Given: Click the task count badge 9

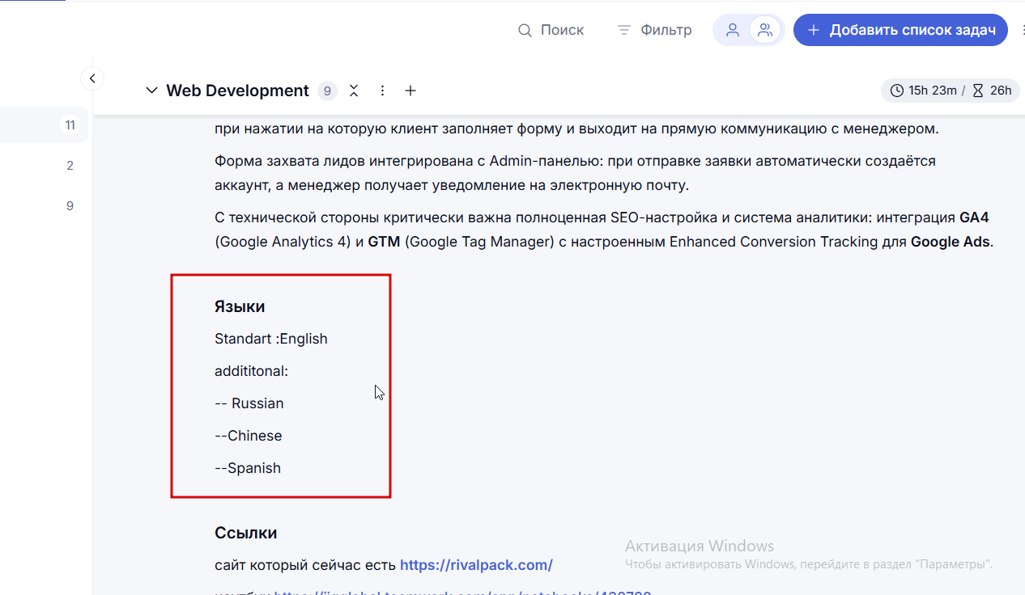Looking at the screenshot, I should [327, 91].
